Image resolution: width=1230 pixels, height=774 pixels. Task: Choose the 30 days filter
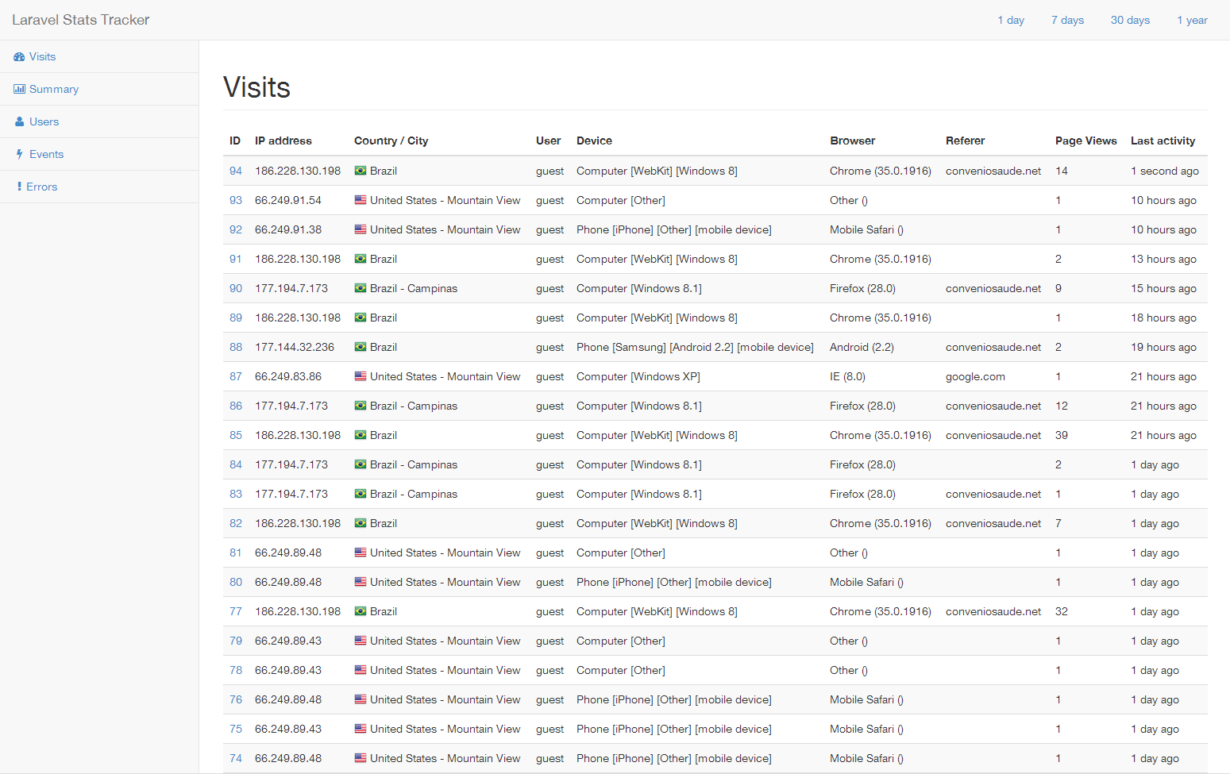pos(1130,21)
